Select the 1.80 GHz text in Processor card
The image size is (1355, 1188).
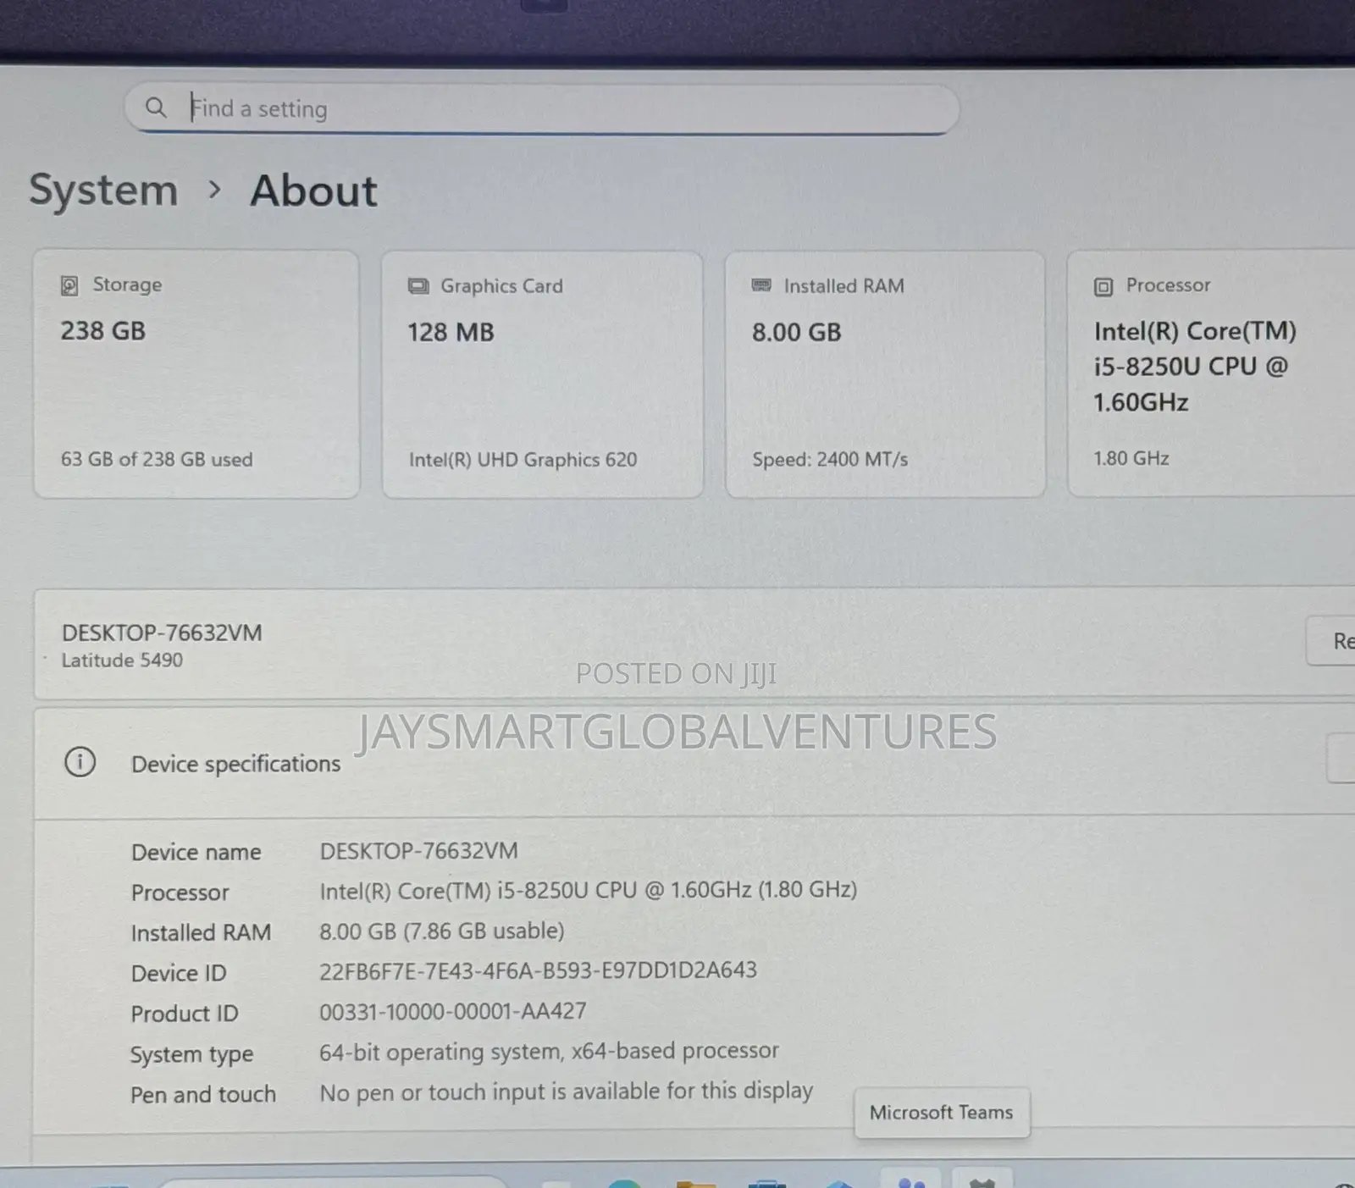[x=1131, y=458]
